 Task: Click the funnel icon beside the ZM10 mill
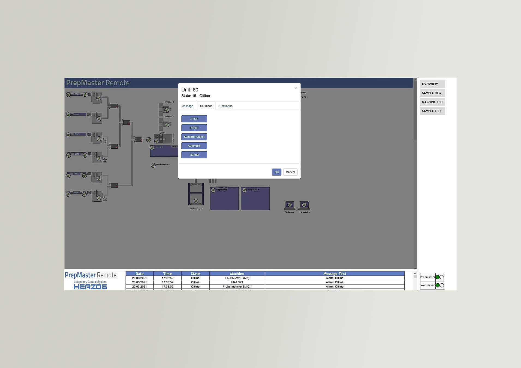[x=105, y=199]
